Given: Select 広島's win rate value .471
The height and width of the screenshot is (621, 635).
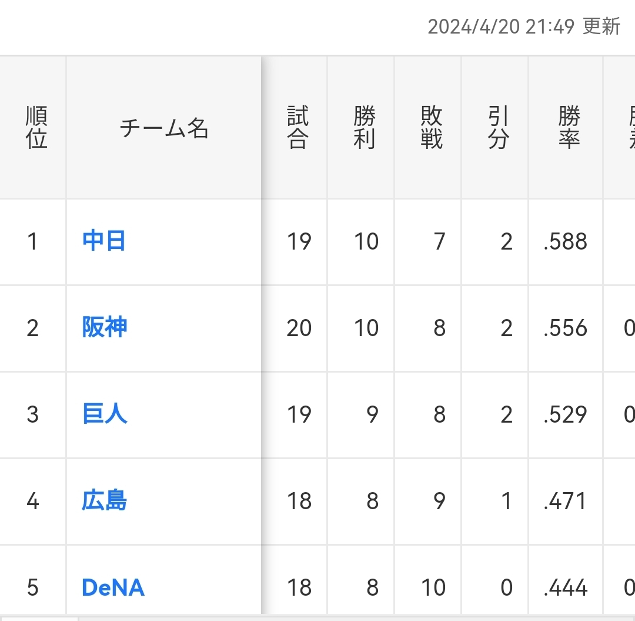Looking at the screenshot, I should tap(565, 501).
